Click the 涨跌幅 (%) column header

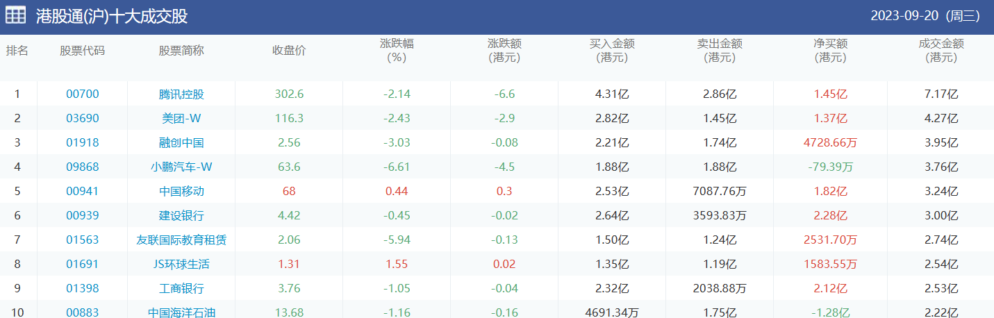(x=397, y=50)
